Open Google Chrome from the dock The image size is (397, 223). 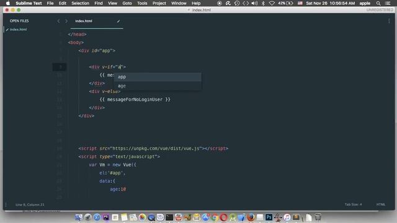point(215,217)
